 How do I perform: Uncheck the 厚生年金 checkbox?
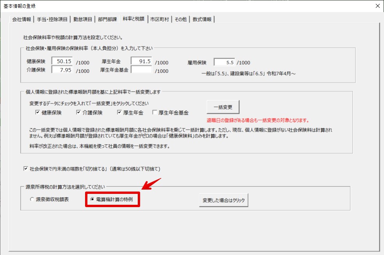(120, 113)
